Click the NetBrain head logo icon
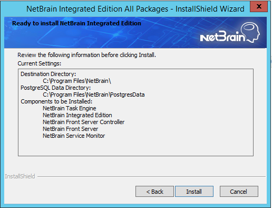Viewport: 272px width, 208px height. [x=250, y=32]
